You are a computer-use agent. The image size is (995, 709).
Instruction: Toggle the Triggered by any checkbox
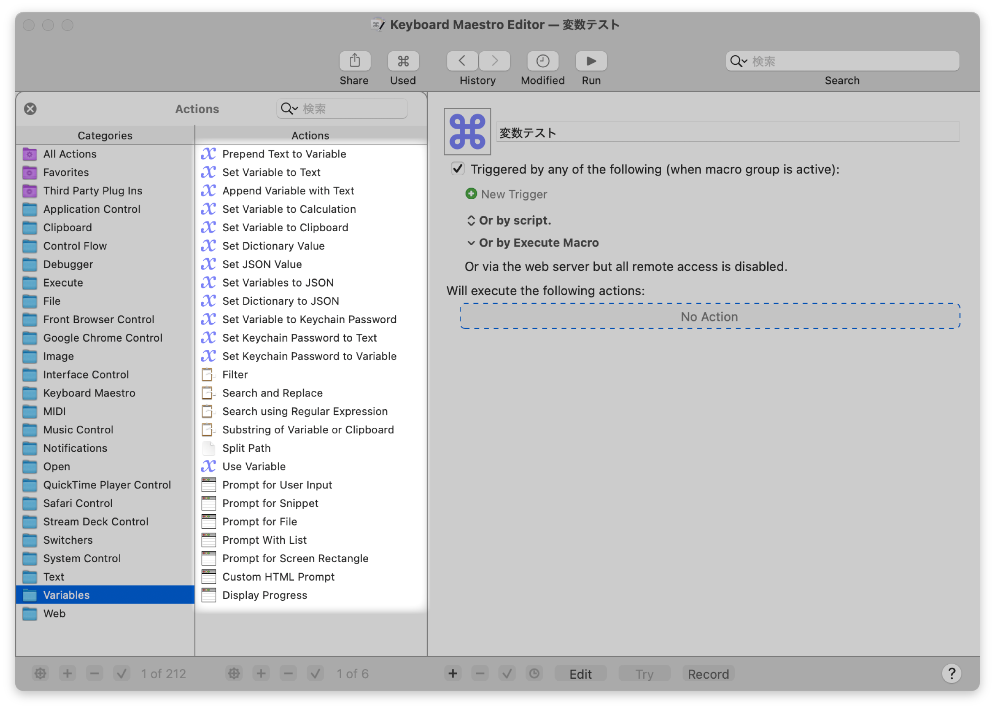coord(458,169)
